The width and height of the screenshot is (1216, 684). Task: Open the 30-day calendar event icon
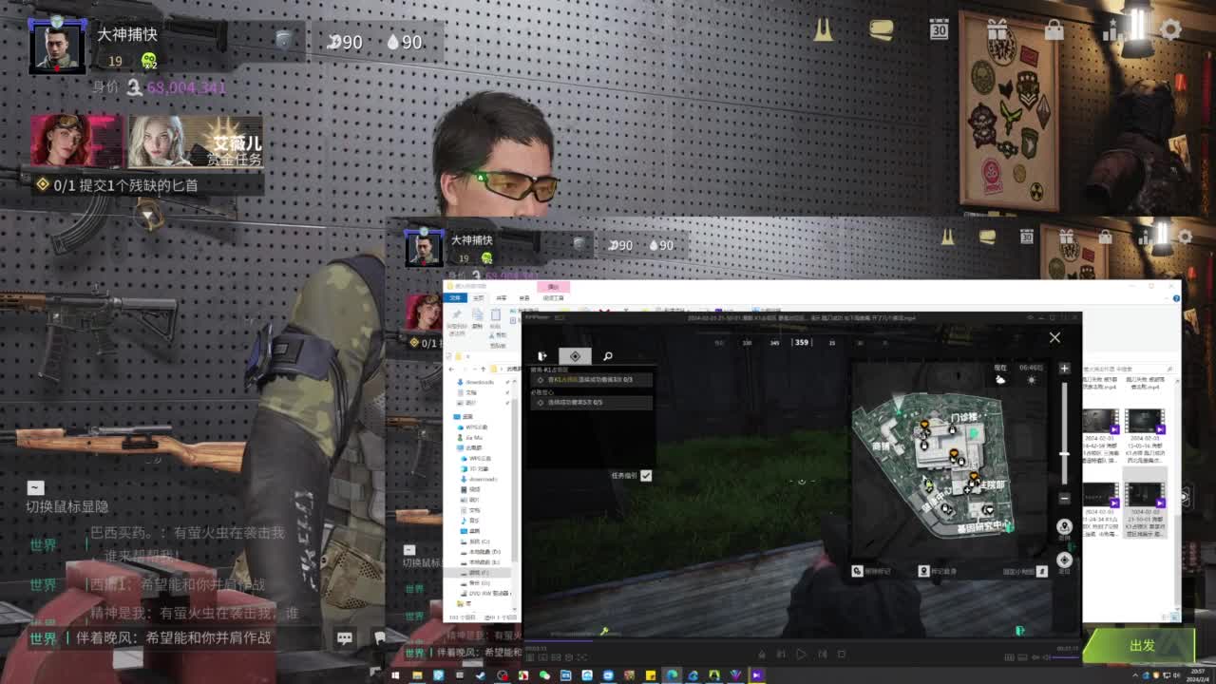[939, 29]
